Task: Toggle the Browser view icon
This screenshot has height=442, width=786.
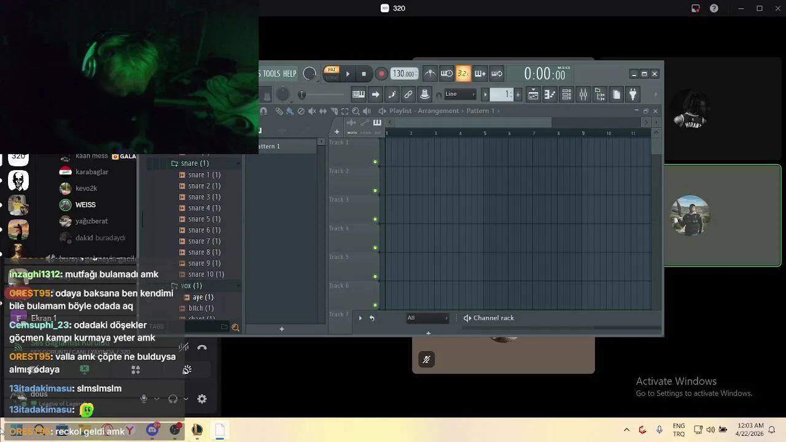Action: [599, 95]
